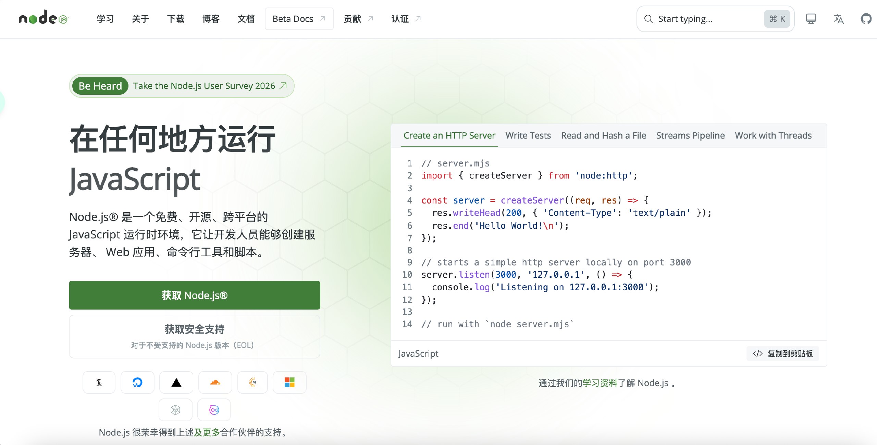Click the 'Be Heard' survey badge

100,86
